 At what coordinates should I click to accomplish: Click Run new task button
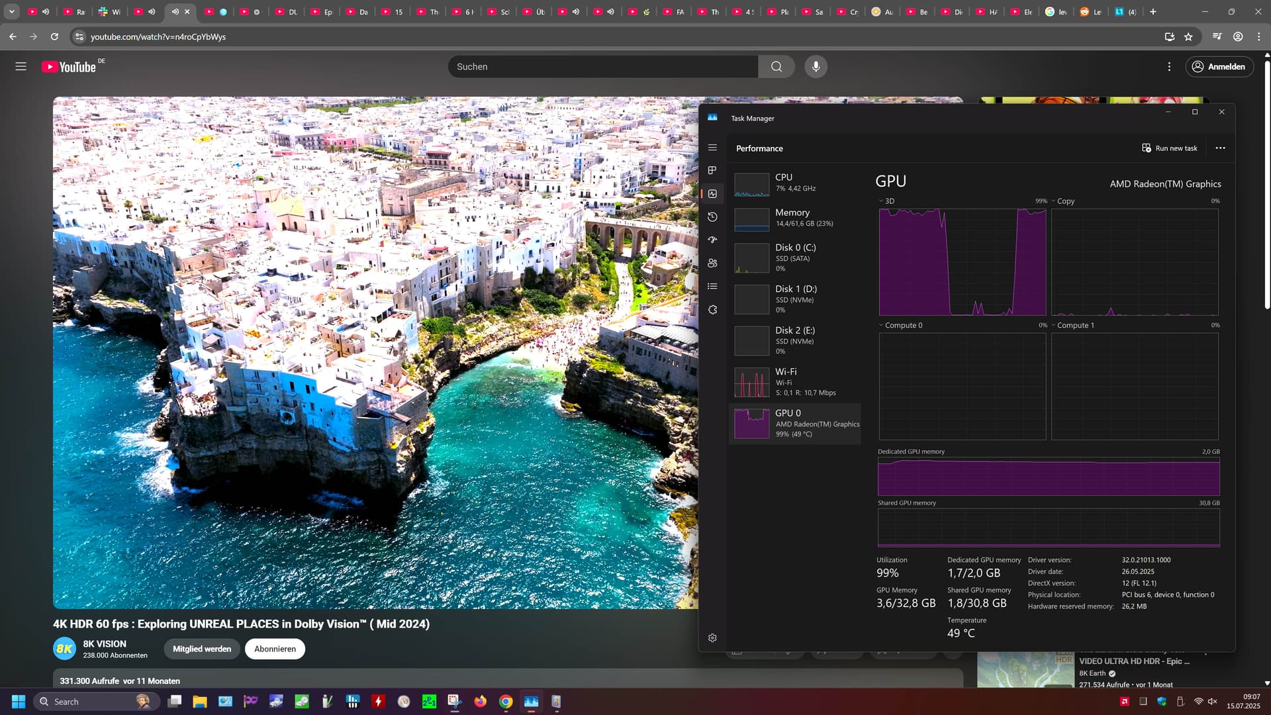(1170, 148)
